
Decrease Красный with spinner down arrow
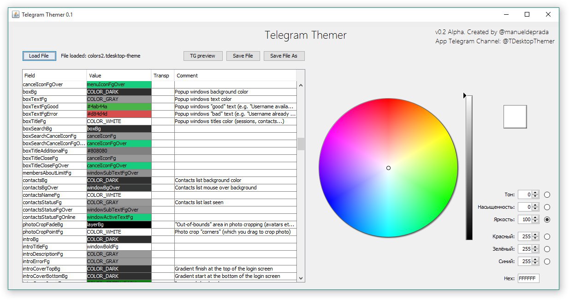point(535,239)
